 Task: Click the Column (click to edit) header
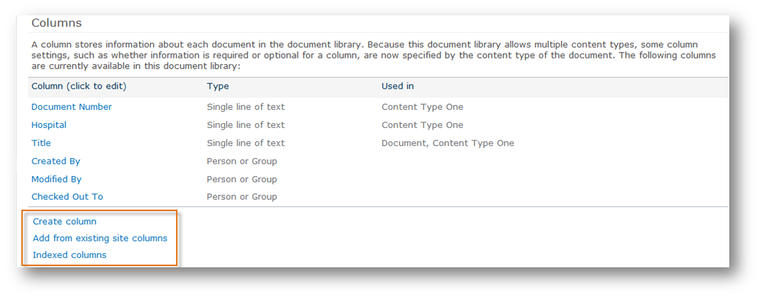79,86
